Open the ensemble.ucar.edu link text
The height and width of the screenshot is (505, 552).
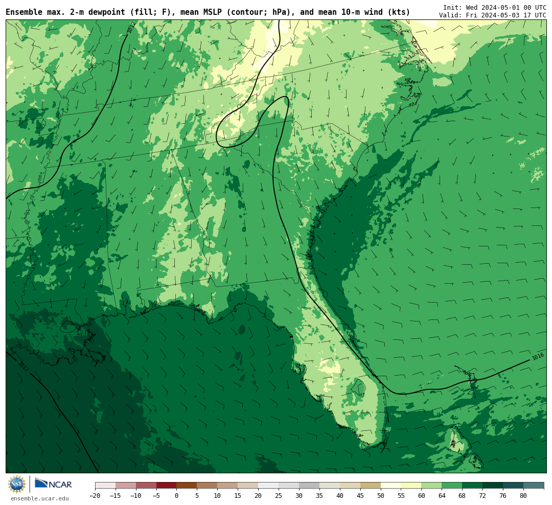(40, 498)
